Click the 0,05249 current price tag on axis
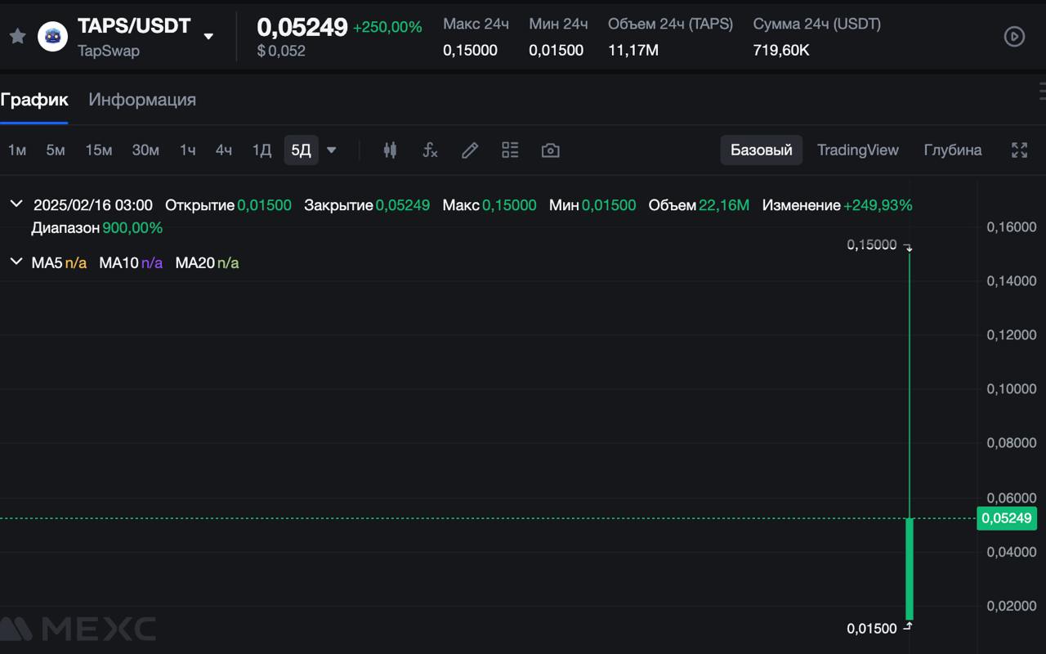 point(1007,517)
